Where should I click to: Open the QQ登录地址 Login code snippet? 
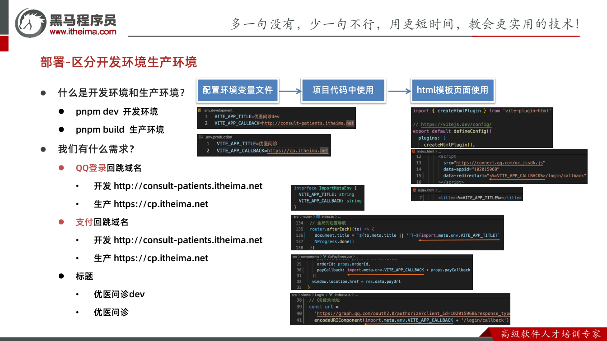pos(400,309)
